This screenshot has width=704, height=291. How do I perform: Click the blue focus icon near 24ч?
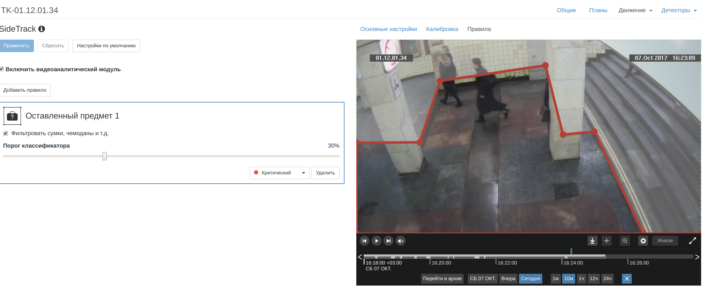[x=627, y=279]
